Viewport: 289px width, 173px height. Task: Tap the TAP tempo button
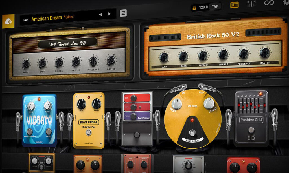pyautogui.click(x=215, y=7)
